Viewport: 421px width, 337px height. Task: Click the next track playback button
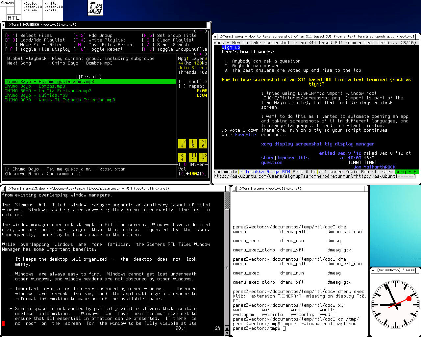tap(203, 143)
